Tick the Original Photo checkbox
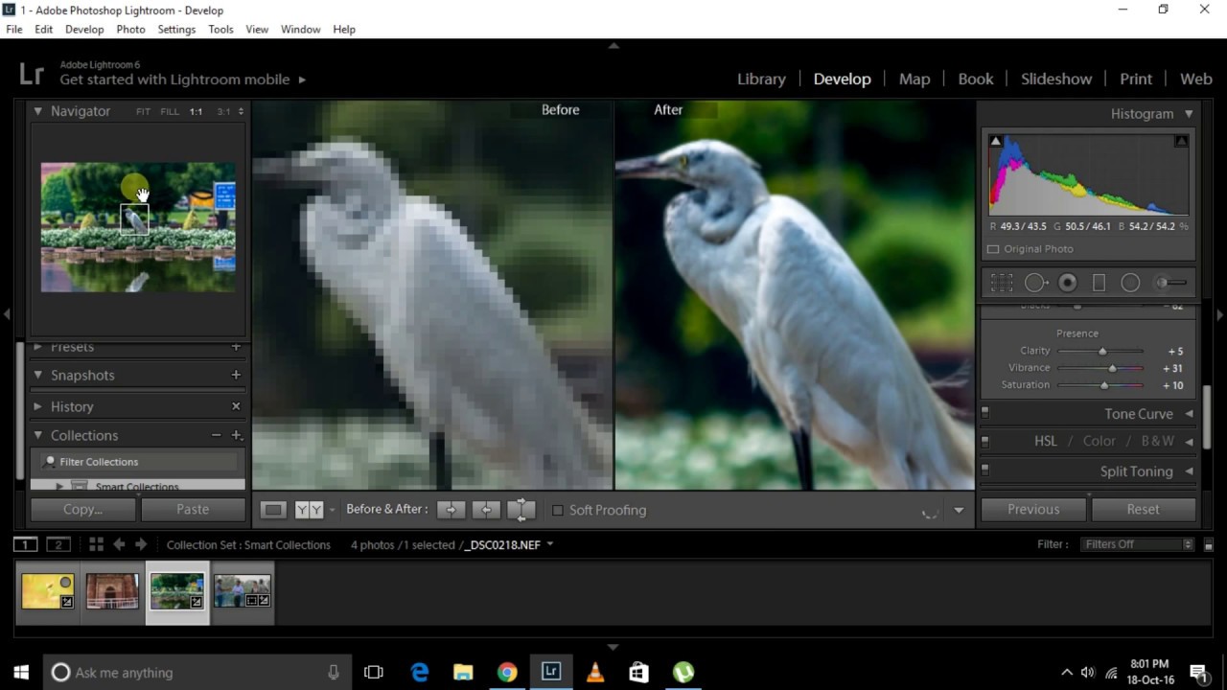 993,249
